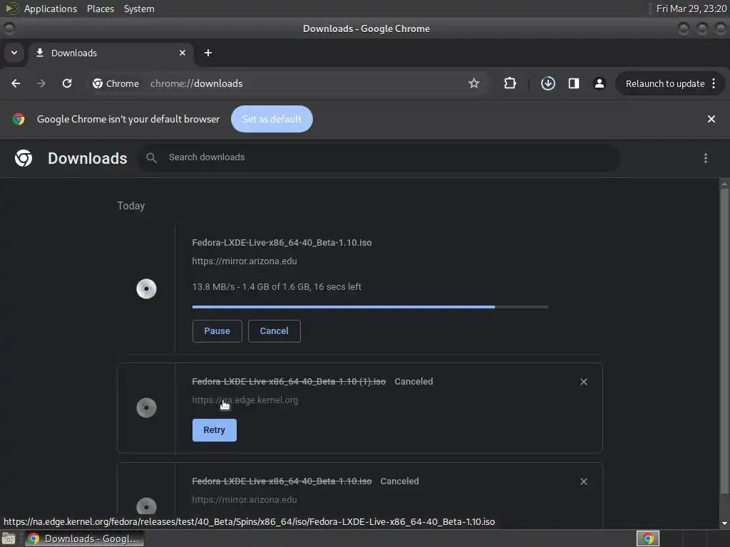
Task: Open the Applications menu
Action: click(51, 9)
